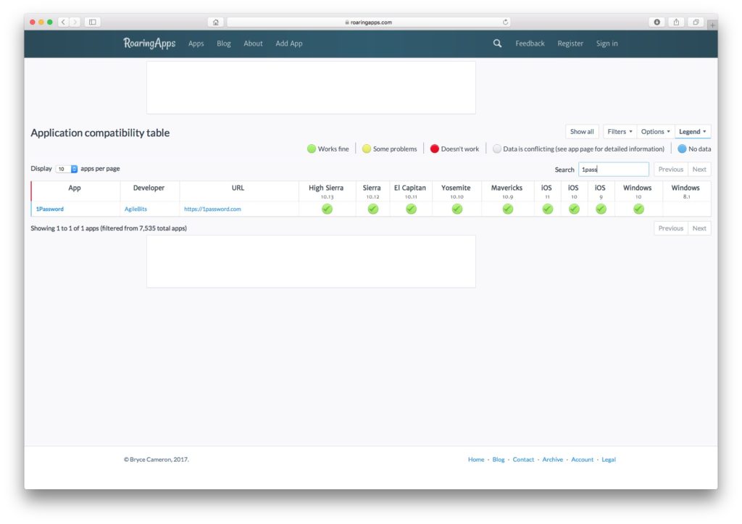Screen dimensions: 742x524
Task: Open the 1Password app link
Action: pyautogui.click(x=50, y=209)
